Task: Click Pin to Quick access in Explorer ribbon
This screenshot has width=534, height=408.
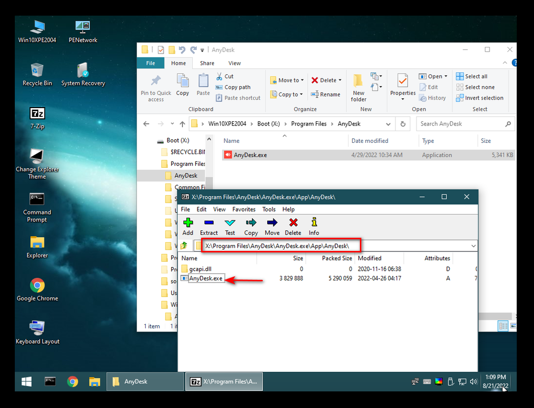Action: point(156,88)
